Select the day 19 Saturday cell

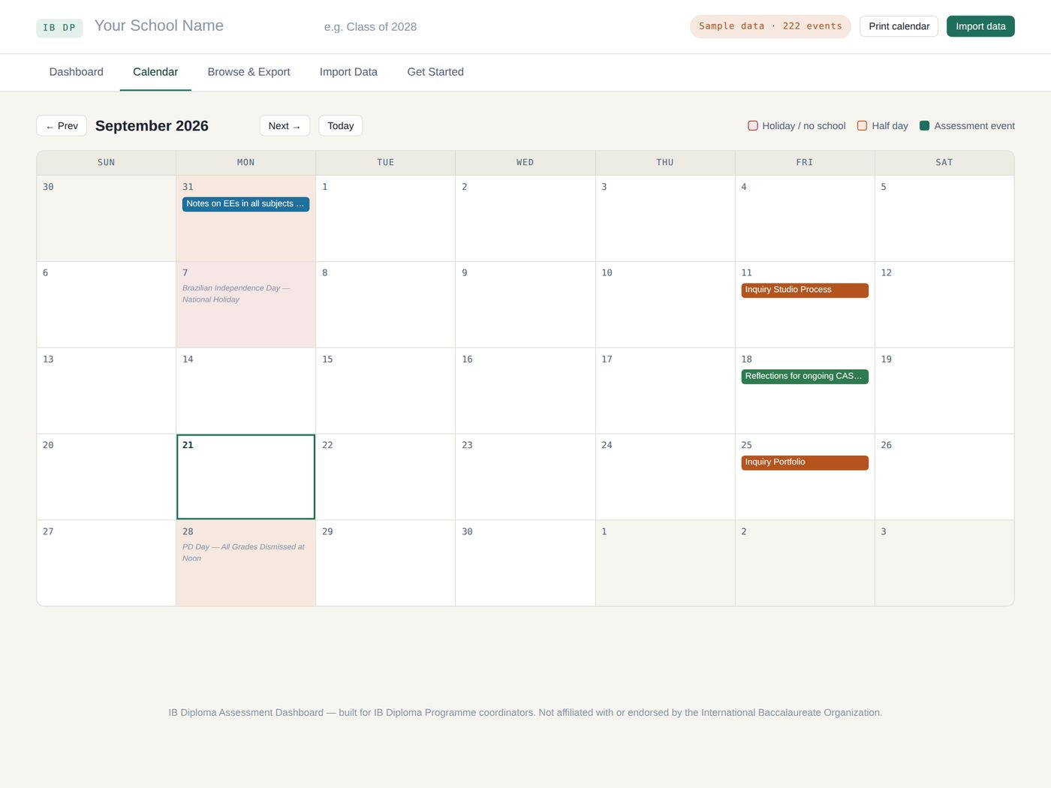(944, 390)
